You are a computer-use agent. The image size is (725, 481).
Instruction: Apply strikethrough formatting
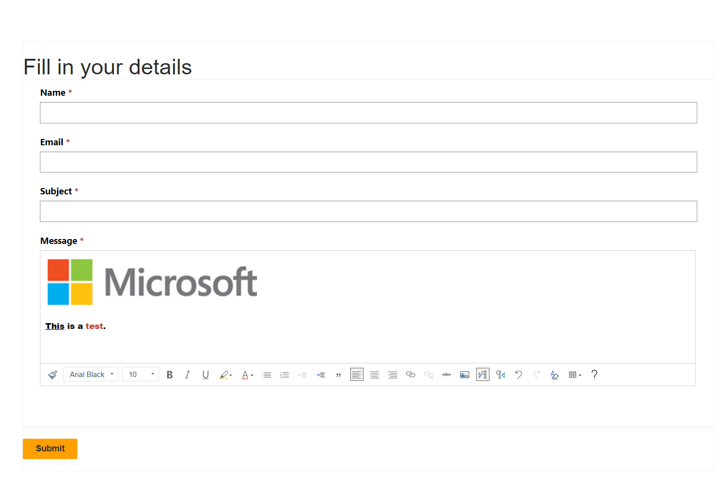click(x=447, y=374)
